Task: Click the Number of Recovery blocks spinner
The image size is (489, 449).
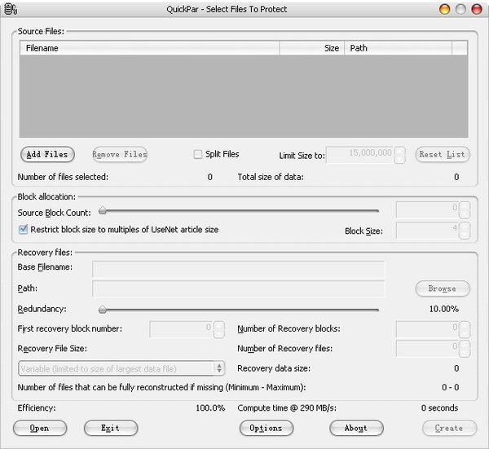Action: [465, 329]
